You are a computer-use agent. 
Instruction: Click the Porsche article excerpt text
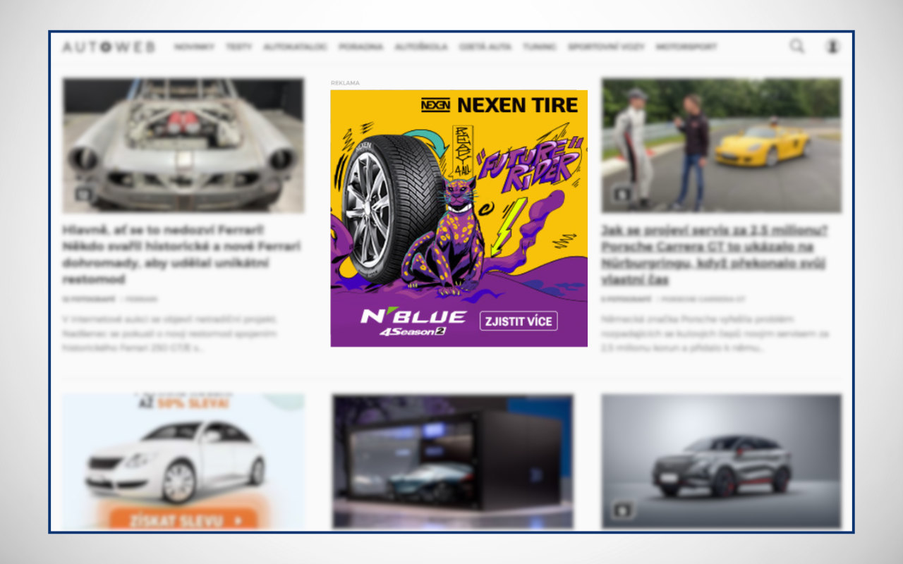point(716,333)
